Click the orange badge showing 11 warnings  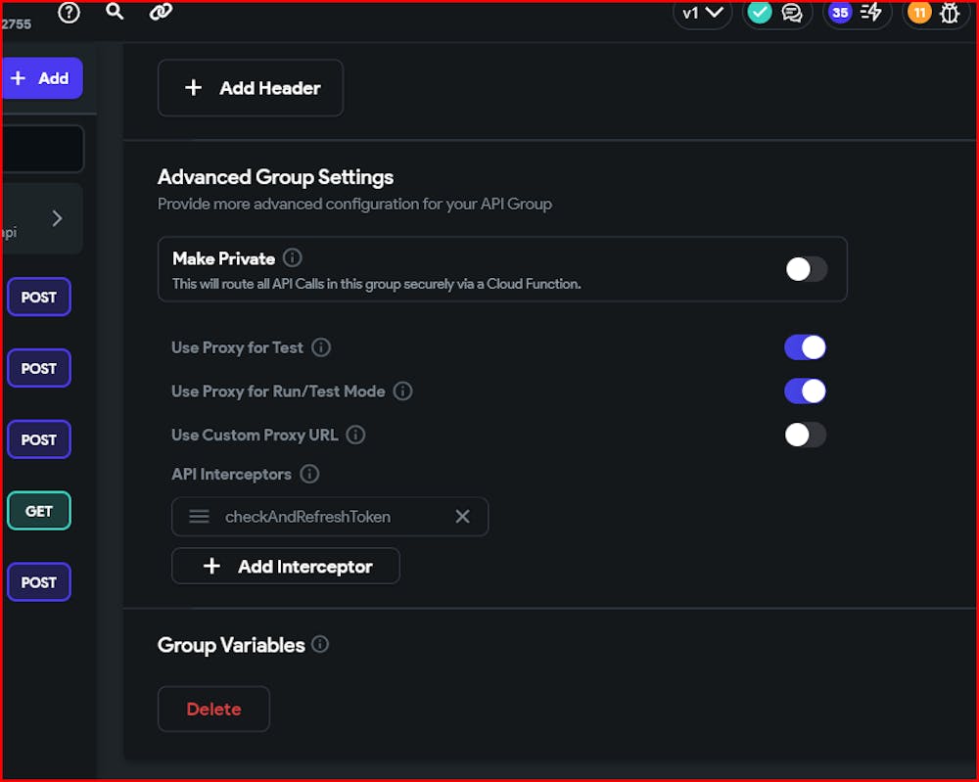tap(918, 13)
